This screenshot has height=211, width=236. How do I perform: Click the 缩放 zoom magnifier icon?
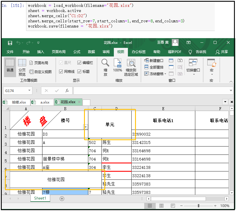tap(105, 63)
